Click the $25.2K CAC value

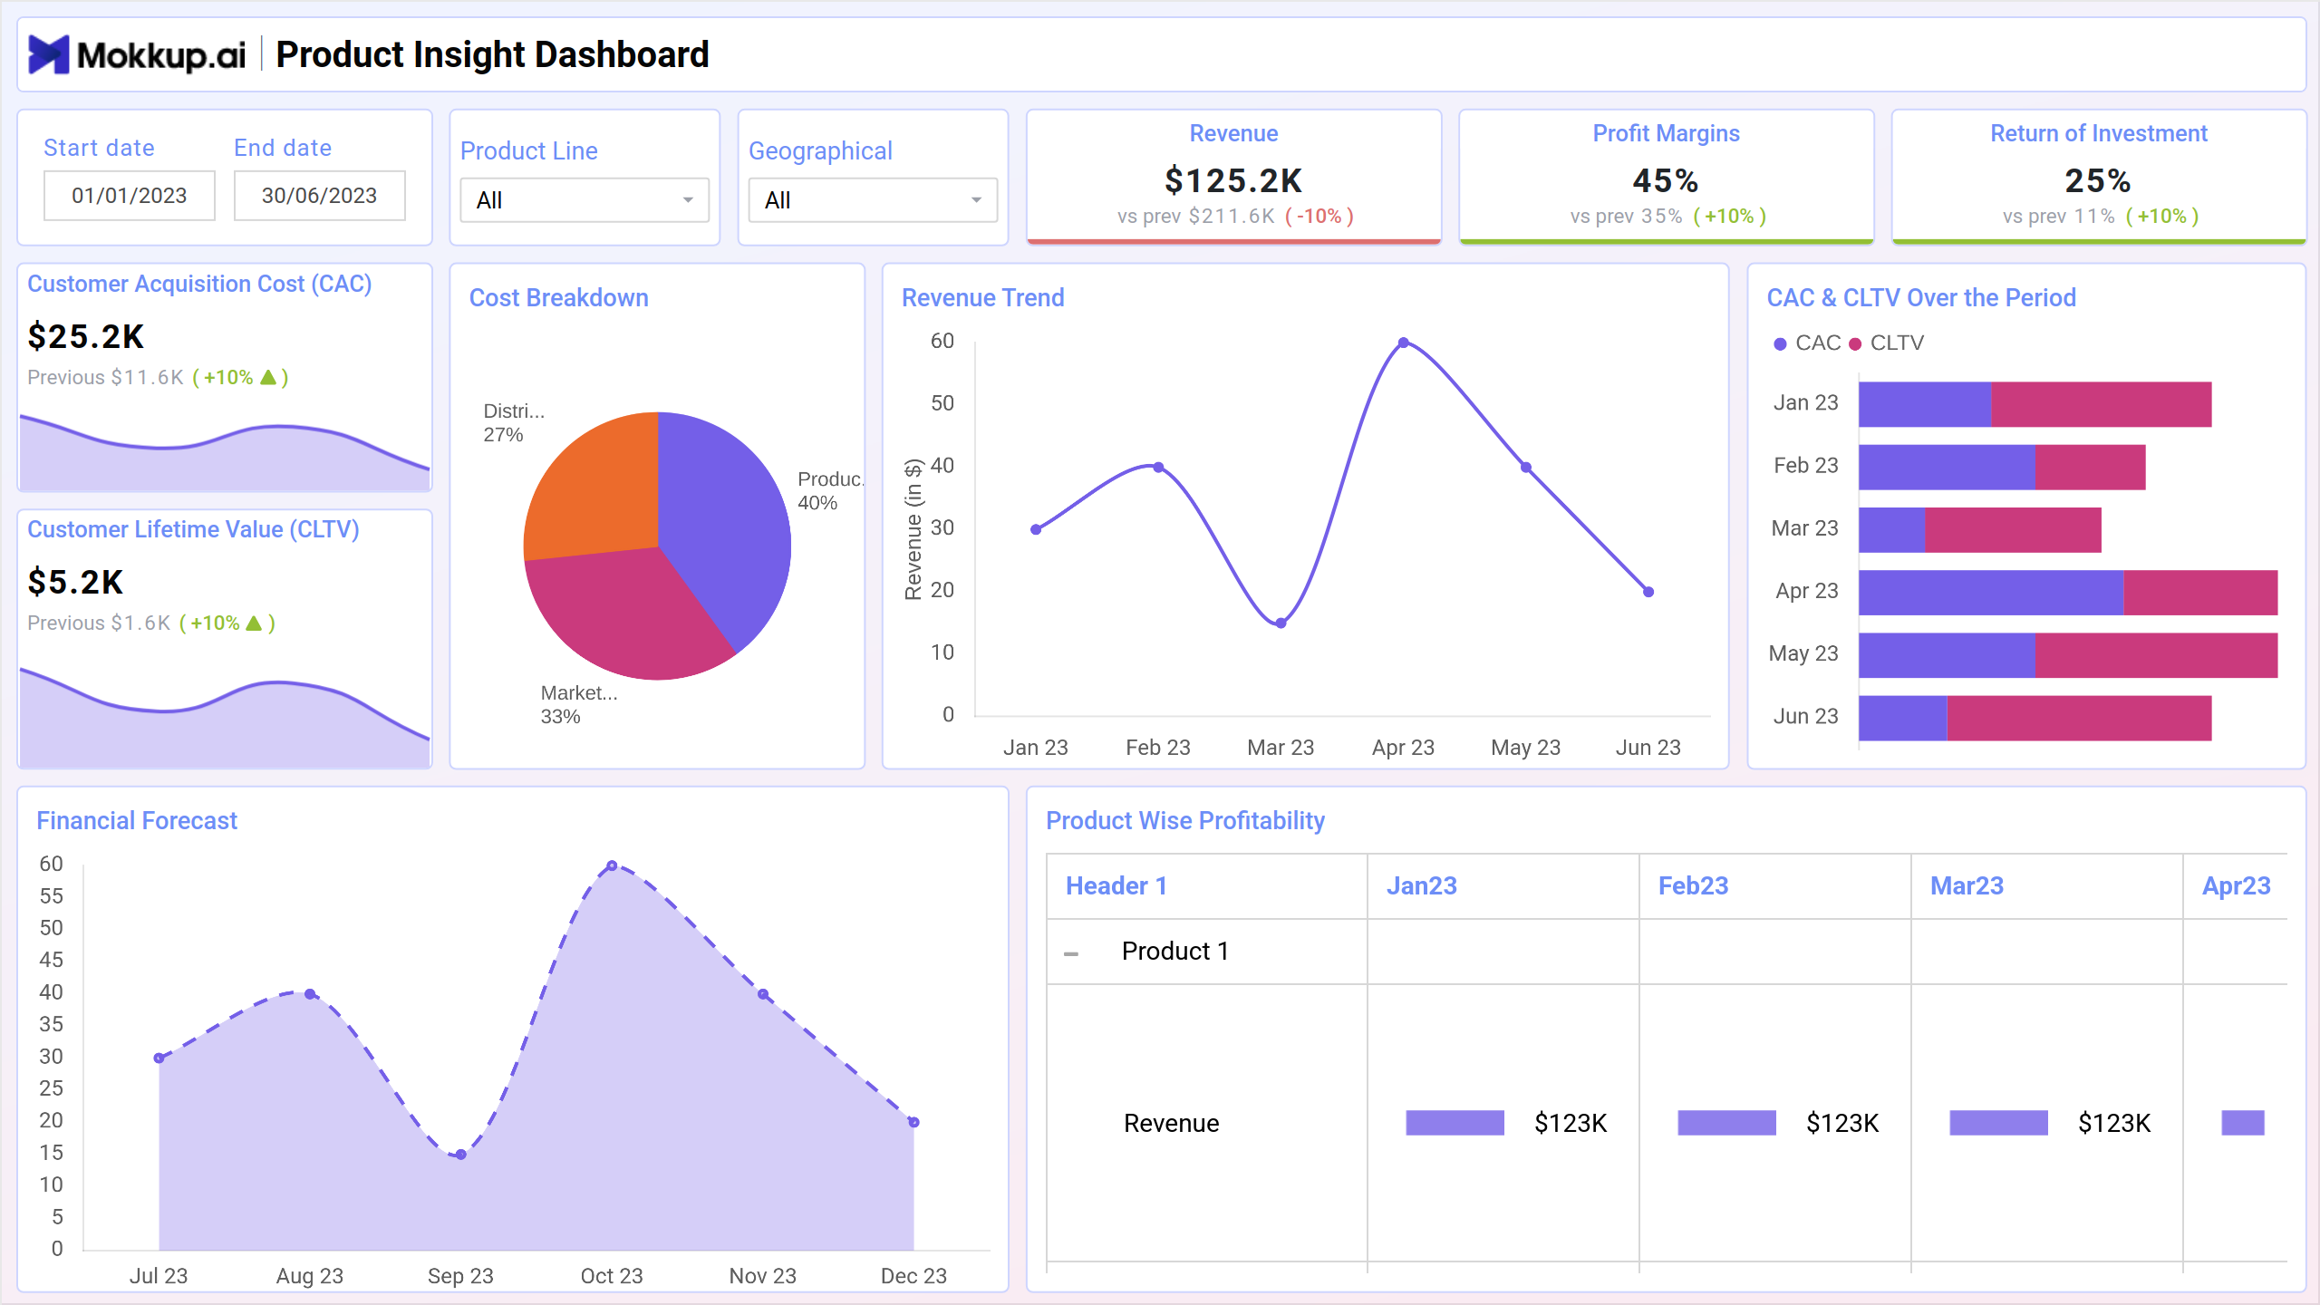pyautogui.click(x=86, y=336)
